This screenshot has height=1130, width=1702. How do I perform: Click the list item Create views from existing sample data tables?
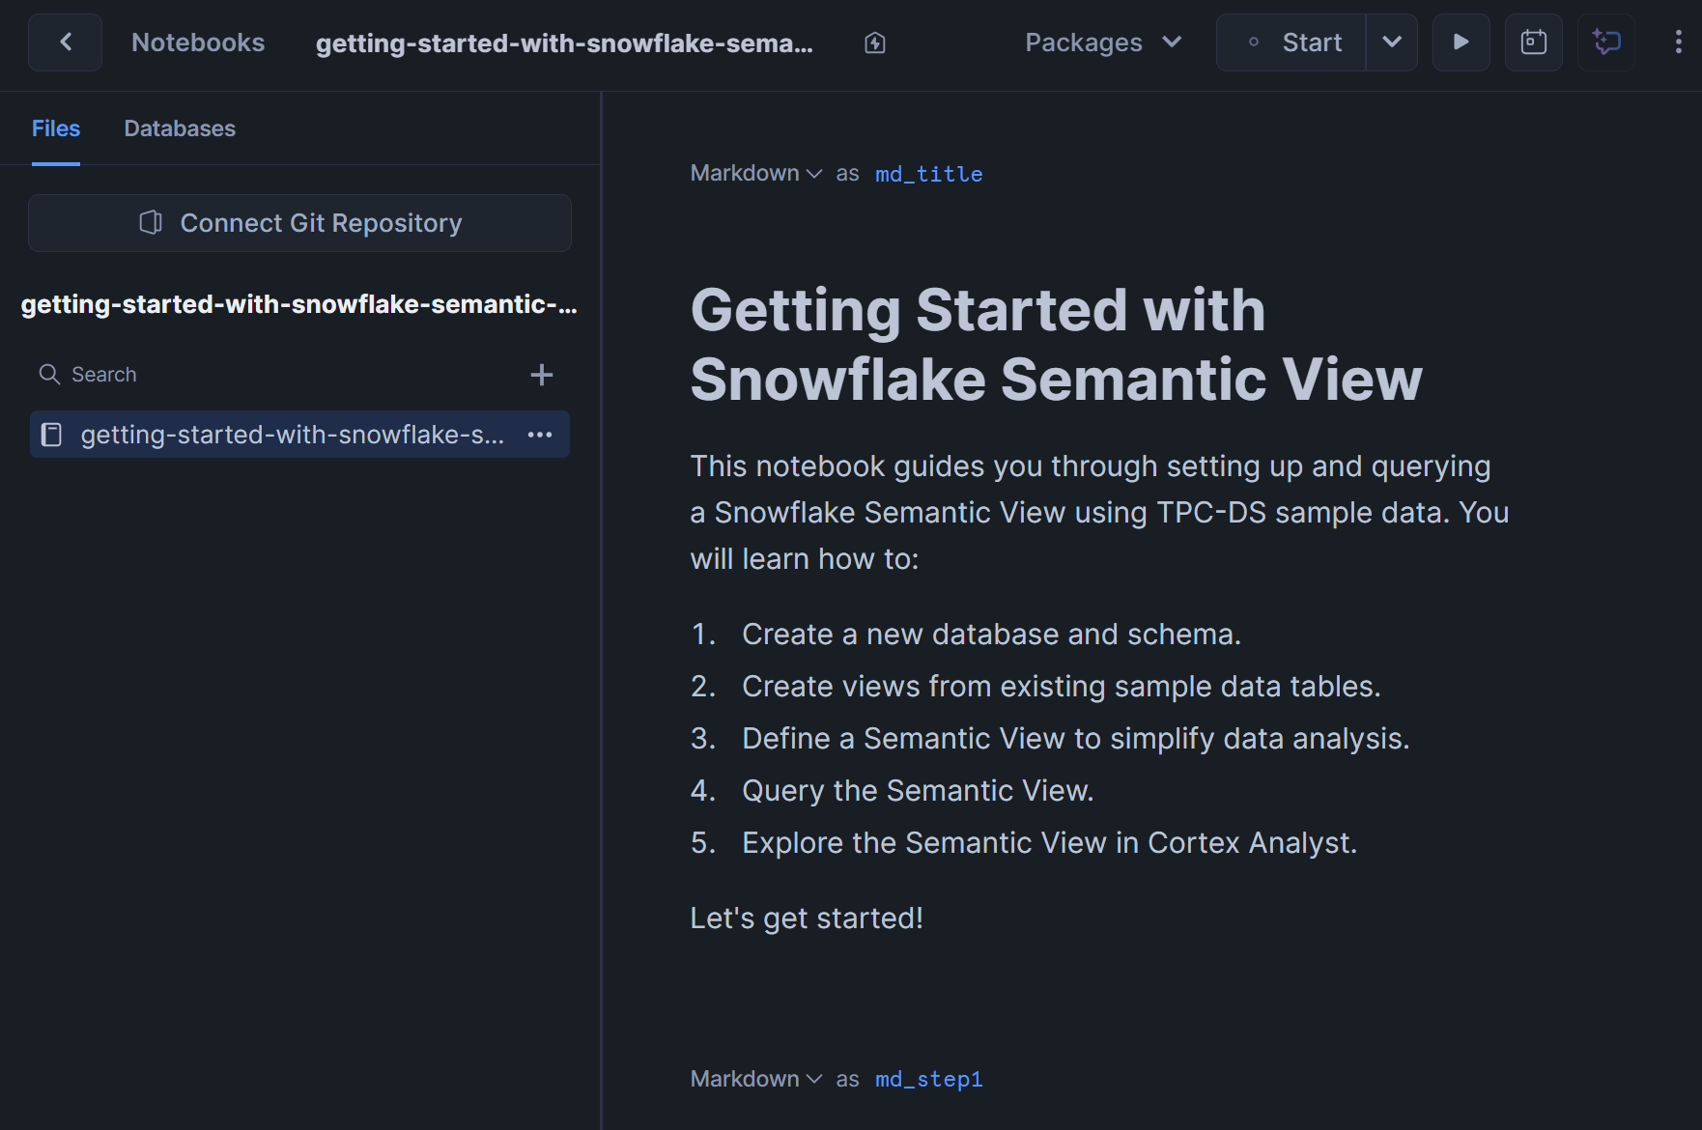click(1061, 687)
